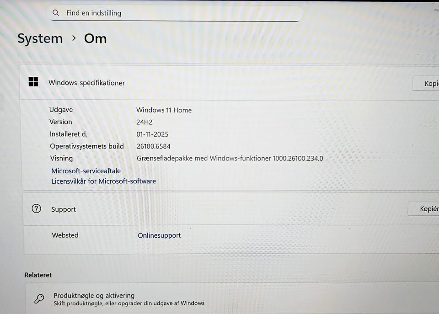Image resolution: width=439 pixels, height=314 pixels.
Task: Select the '24H2' version value
Action: (144, 122)
